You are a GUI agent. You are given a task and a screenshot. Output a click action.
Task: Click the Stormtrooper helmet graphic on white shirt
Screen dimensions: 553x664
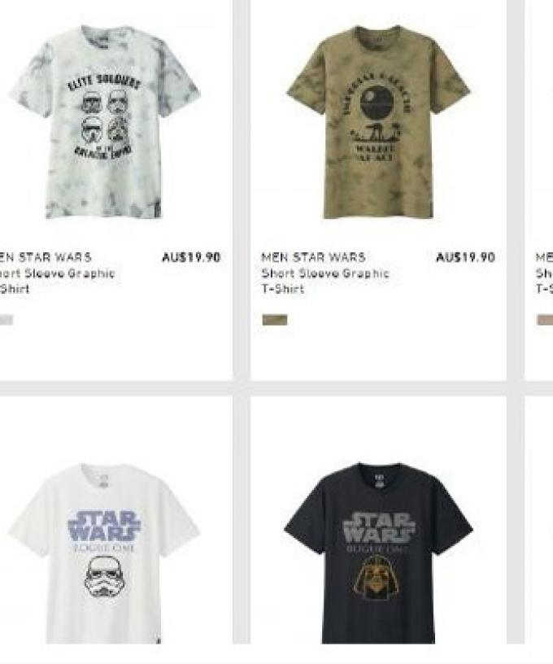[x=104, y=577]
